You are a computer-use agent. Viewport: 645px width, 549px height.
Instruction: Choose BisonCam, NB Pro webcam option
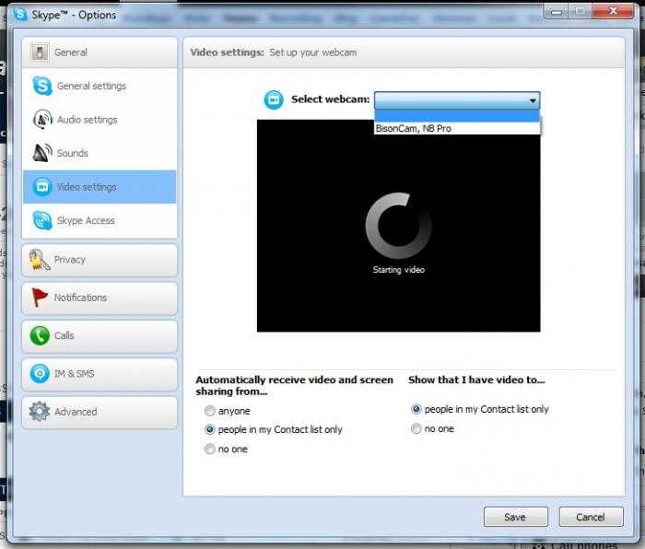tap(457, 129)
